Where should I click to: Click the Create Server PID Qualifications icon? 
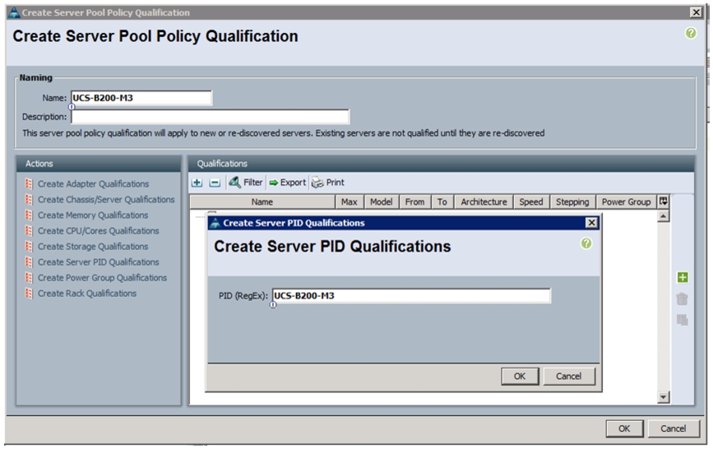[x=29, y=262]
